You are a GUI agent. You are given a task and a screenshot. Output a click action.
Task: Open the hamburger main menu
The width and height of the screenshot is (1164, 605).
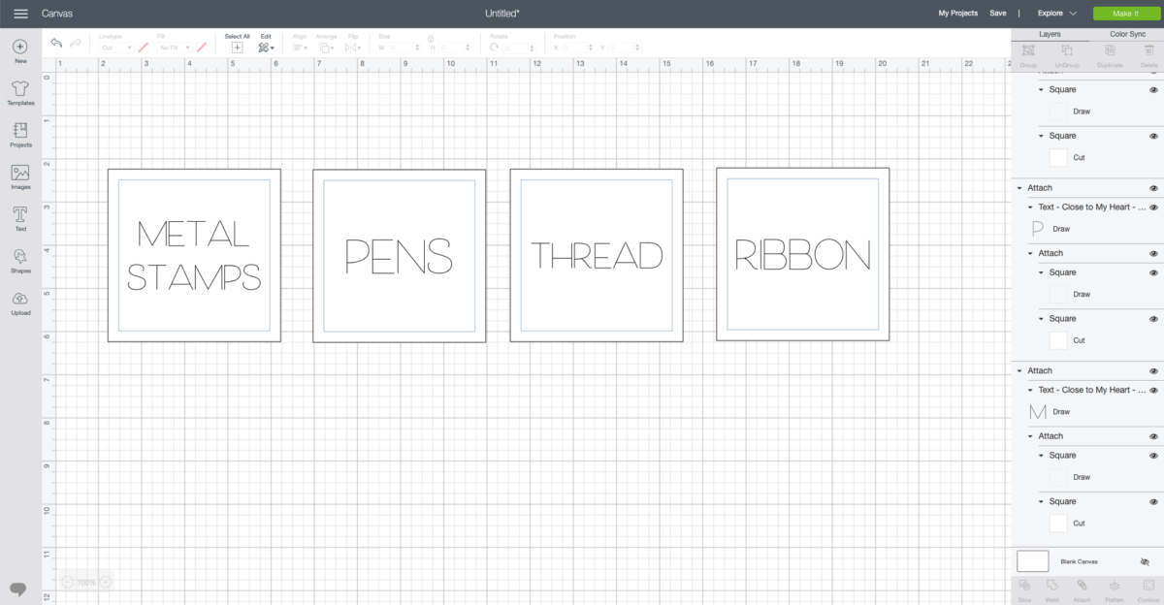[20, 14]
